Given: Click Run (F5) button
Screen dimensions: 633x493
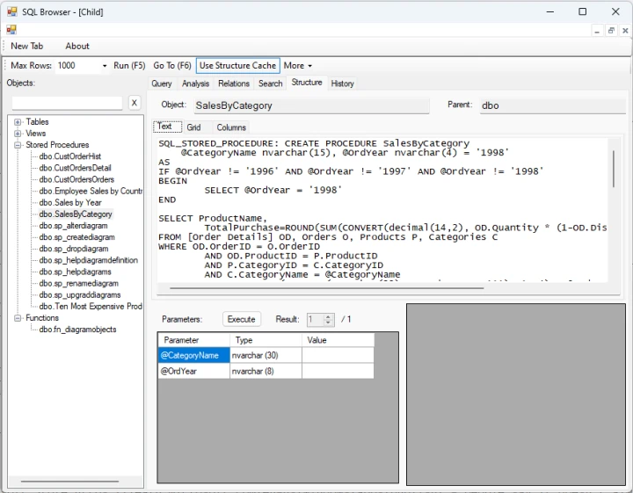Looking at the screenshot, I should 129,65.
